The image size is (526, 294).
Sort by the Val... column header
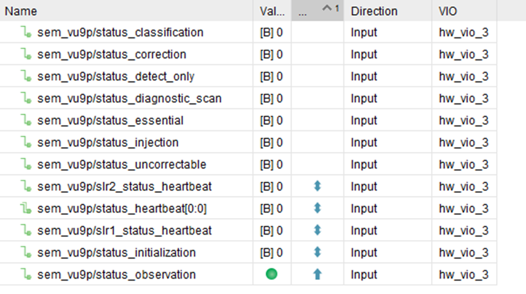(272, 11)
